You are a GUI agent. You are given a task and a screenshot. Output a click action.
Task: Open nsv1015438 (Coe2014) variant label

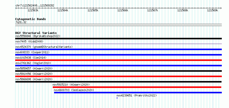click(x=31, y=58)
